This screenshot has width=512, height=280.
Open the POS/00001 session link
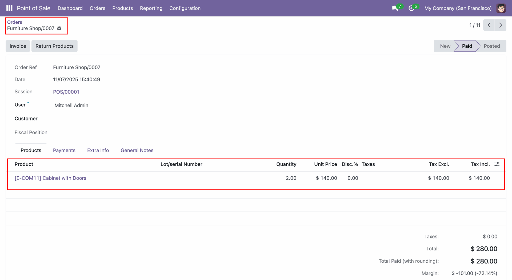pyautogui.click(x=66, y=92)
